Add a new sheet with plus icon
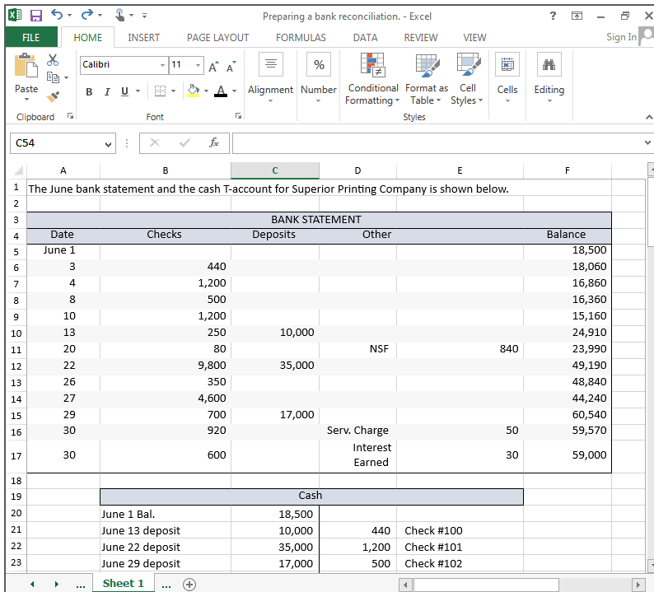Viewport: 654px width, 592px height. tap(189, 584)
